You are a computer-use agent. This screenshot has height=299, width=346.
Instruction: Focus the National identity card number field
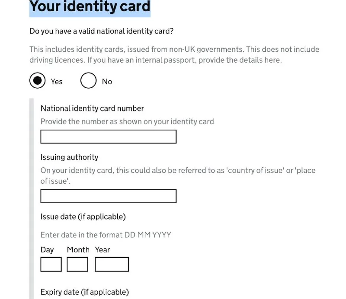click(108, 137)
